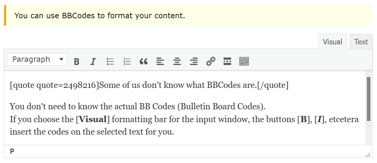377x163 pixels.
Task: Align text to the left
Action: [160, 61]
